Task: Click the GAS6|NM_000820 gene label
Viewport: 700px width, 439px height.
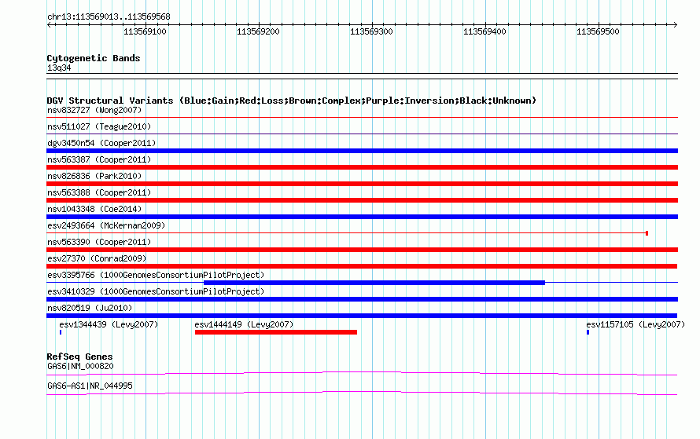Action: point(80,366)
